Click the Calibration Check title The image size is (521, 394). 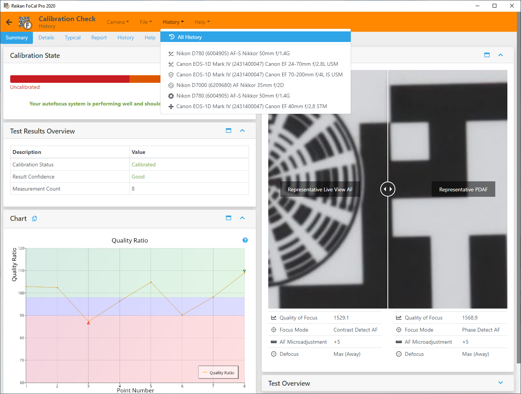point(67,19)
